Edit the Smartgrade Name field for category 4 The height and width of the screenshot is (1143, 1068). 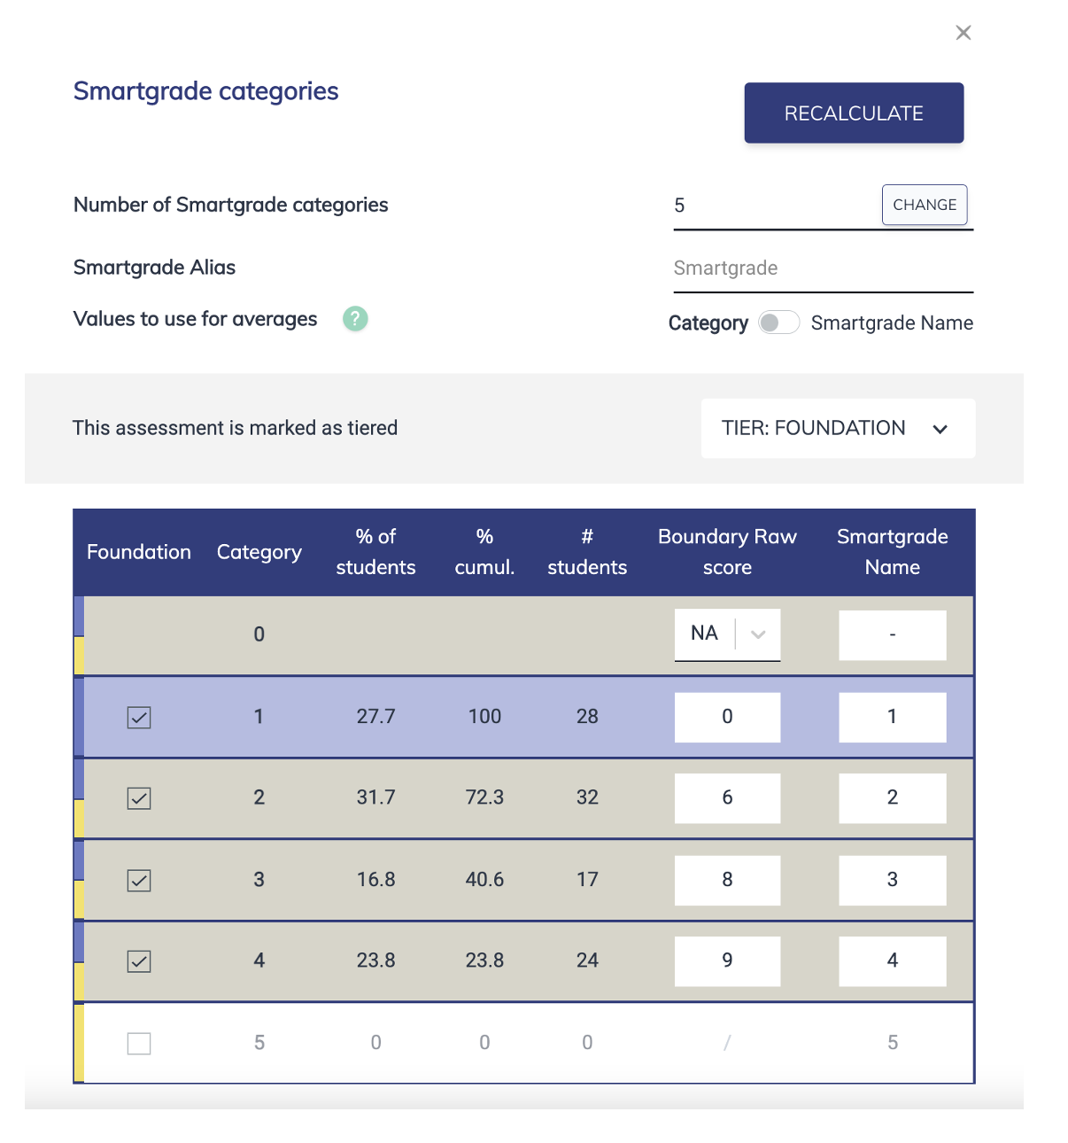tap(892, 960)
